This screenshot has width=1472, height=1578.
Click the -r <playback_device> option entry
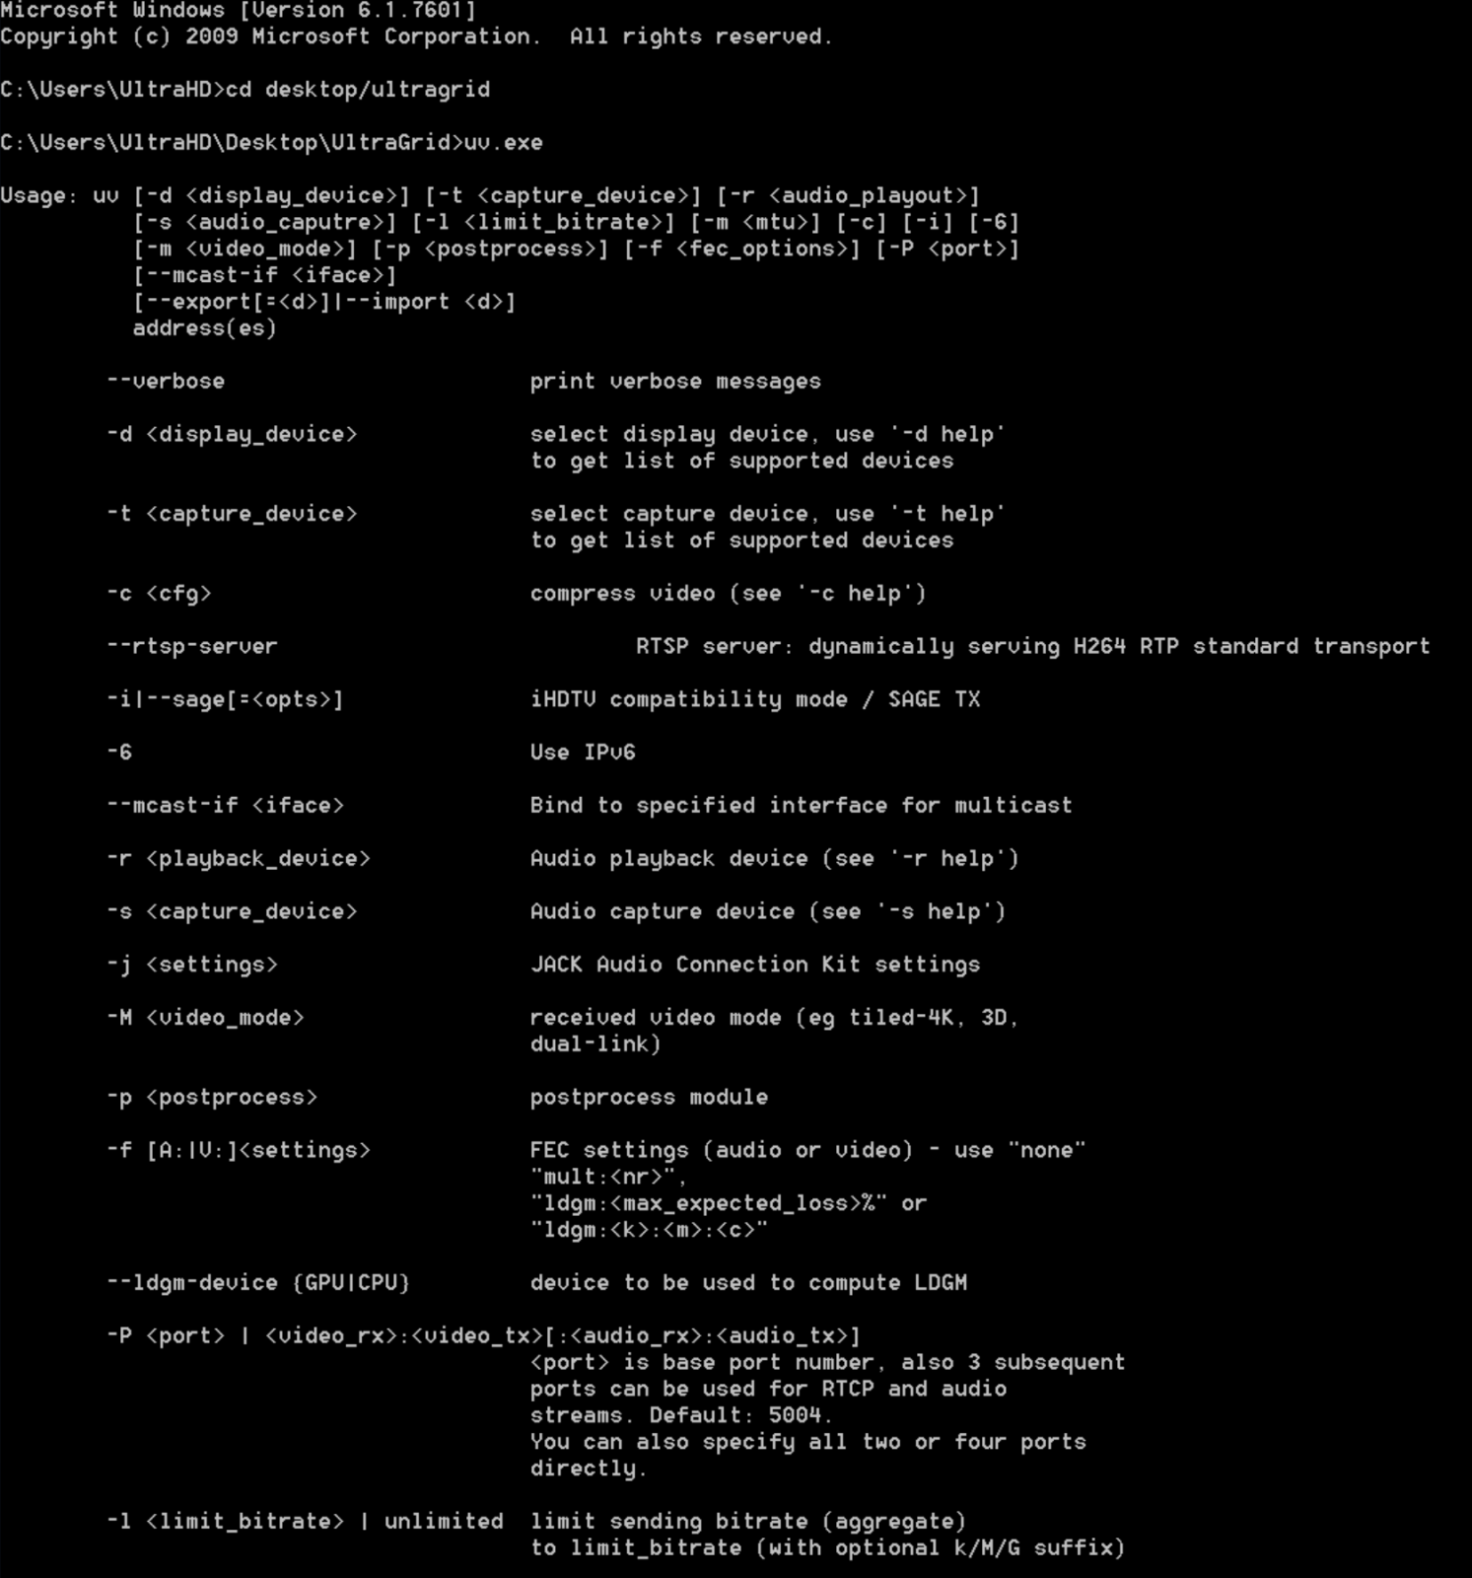[x=239, y=859]
